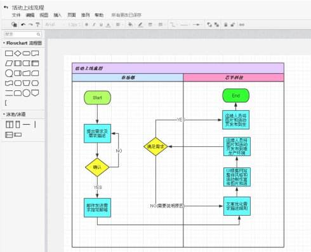The image size is (311, 252).
Task: Select the purple 活动上线流程 pool title bar
Action: [x=178, y=68]
